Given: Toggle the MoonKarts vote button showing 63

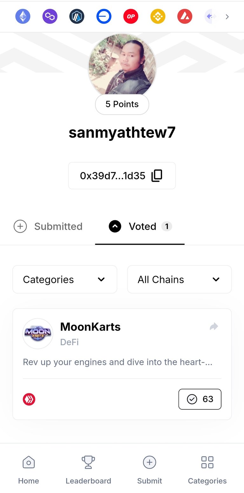Looking at the screenshot, I should [x=200, y=399].
